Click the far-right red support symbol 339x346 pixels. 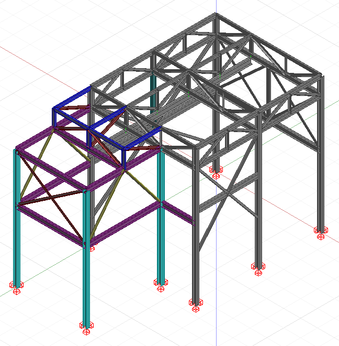click(321, 232)
